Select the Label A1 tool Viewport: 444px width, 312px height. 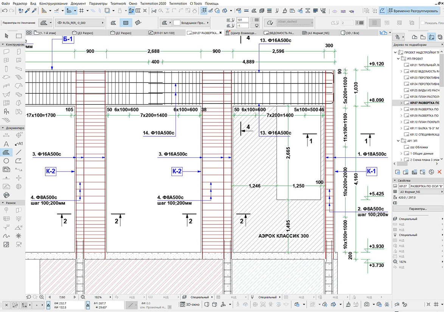click(x=19, y=144)
